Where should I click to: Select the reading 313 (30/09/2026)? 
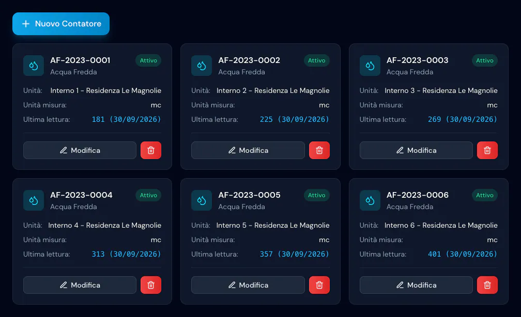point(126,254)
